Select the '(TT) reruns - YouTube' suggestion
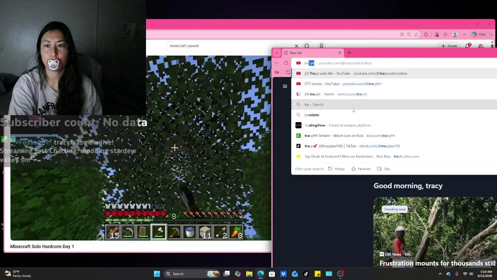This screenshot has width=497, height=280. (x=394, y=84)
